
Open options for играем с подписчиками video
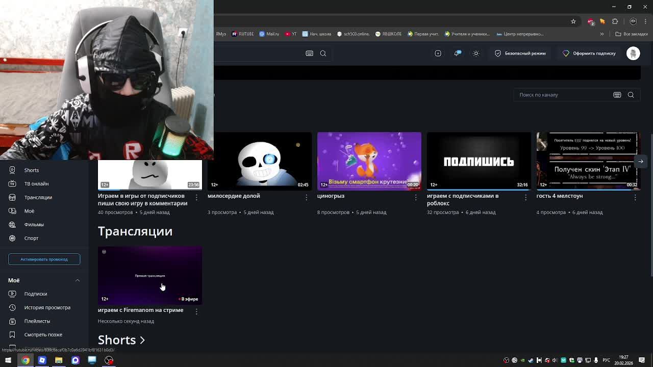525,197
